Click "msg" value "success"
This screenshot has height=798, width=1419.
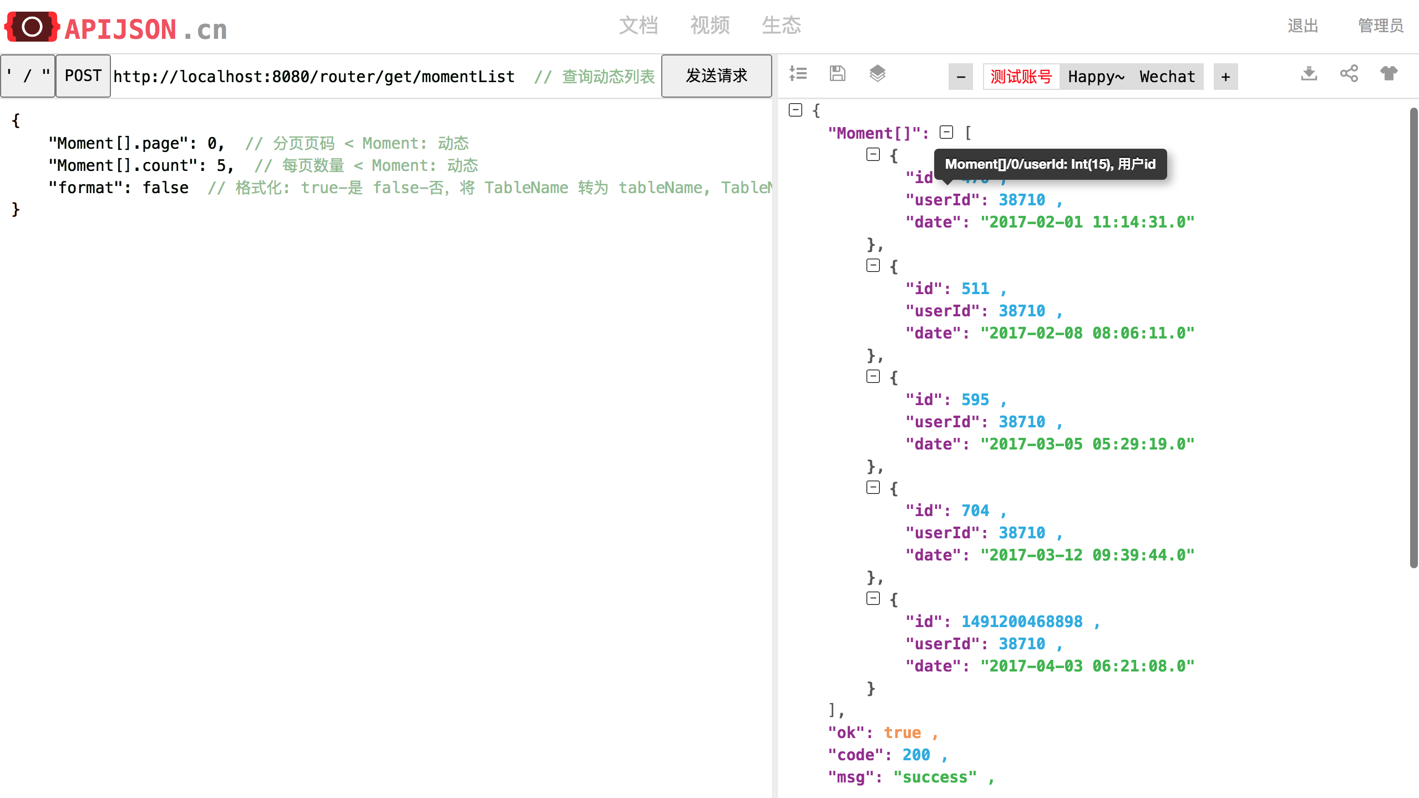935,777
